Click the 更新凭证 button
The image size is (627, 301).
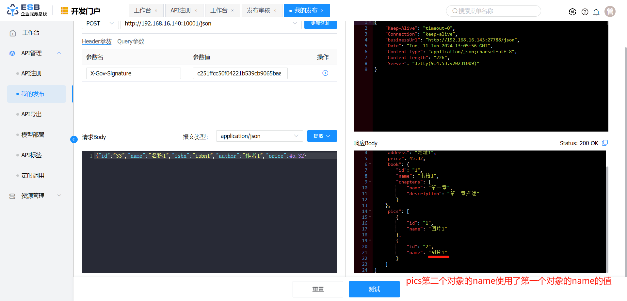[321, 24]
